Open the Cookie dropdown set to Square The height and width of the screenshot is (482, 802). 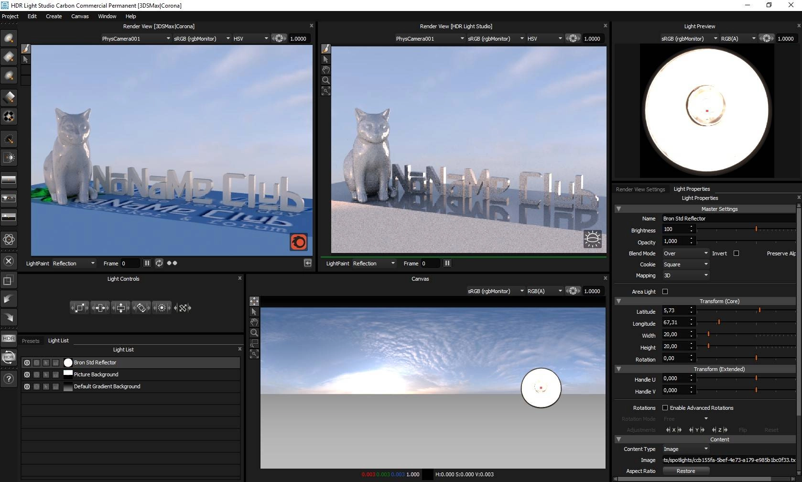coord(685,264)
